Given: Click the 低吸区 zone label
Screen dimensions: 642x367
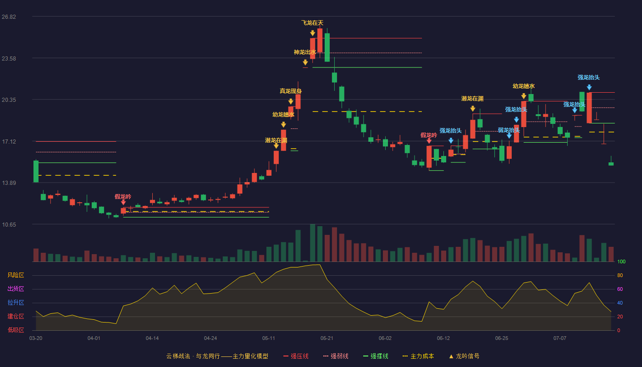Looking at the screenshot, I should coord(16,330).
